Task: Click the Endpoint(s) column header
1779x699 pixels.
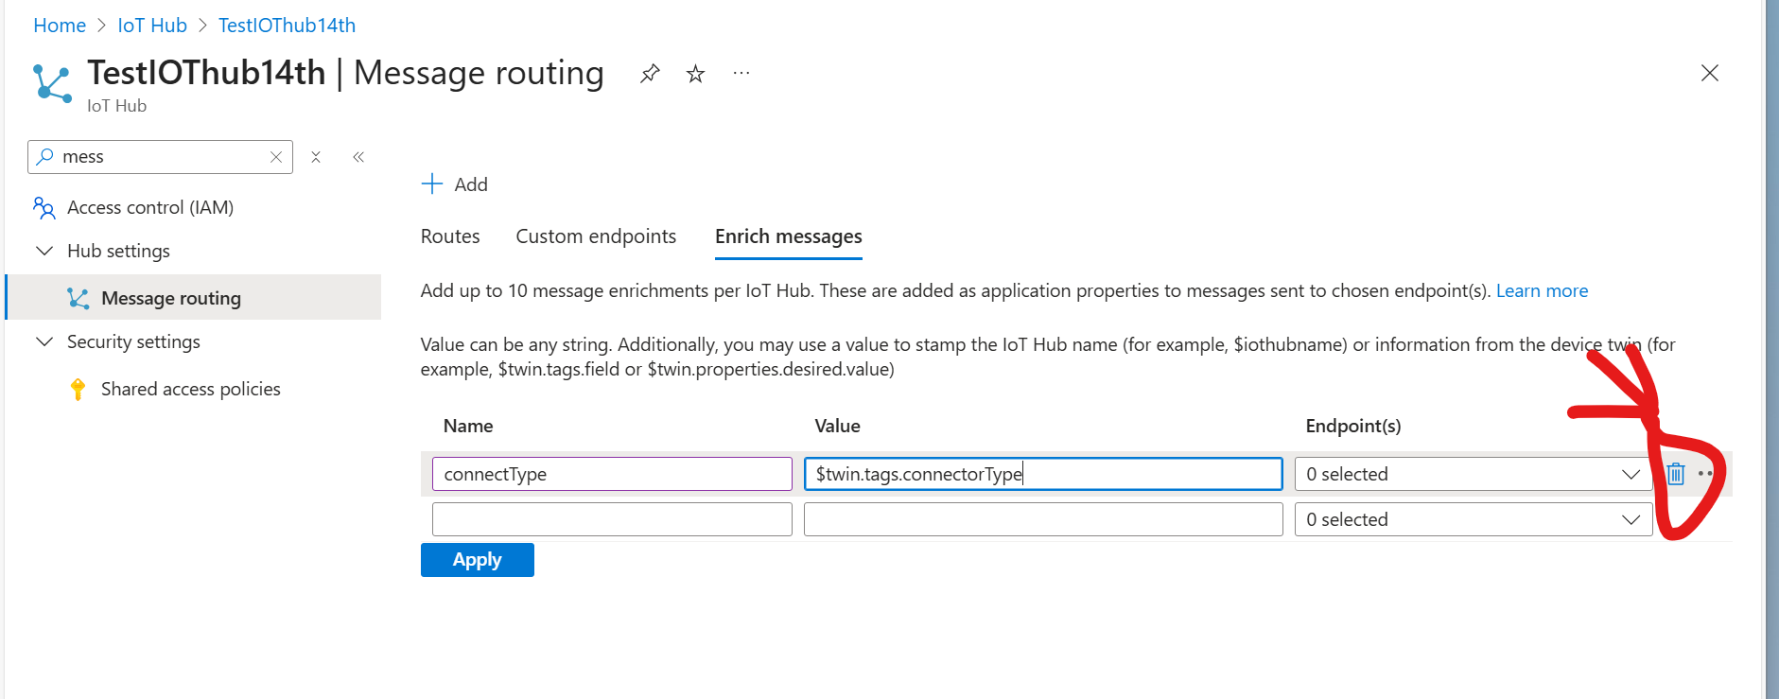Action: pos(1353,426)
